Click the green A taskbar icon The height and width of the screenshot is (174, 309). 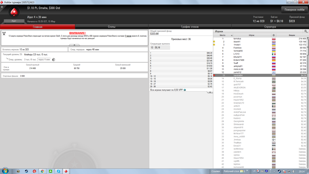50,171
